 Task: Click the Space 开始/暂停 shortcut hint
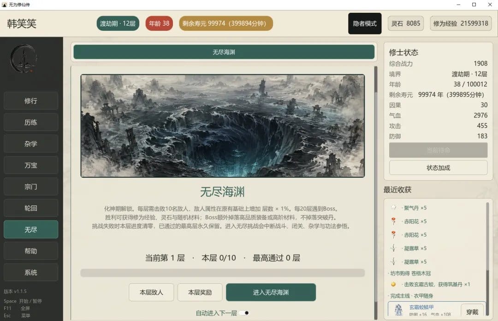click(x=23, y=301)
